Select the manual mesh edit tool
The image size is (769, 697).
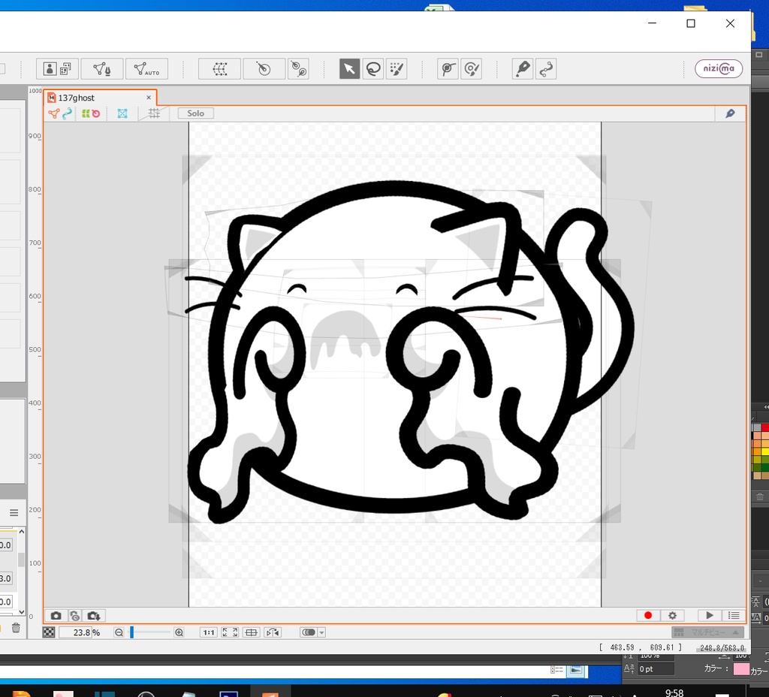tap(101, 68)
